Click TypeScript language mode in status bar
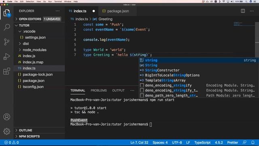Screen dimensions: 259x146 coord(202,142)
